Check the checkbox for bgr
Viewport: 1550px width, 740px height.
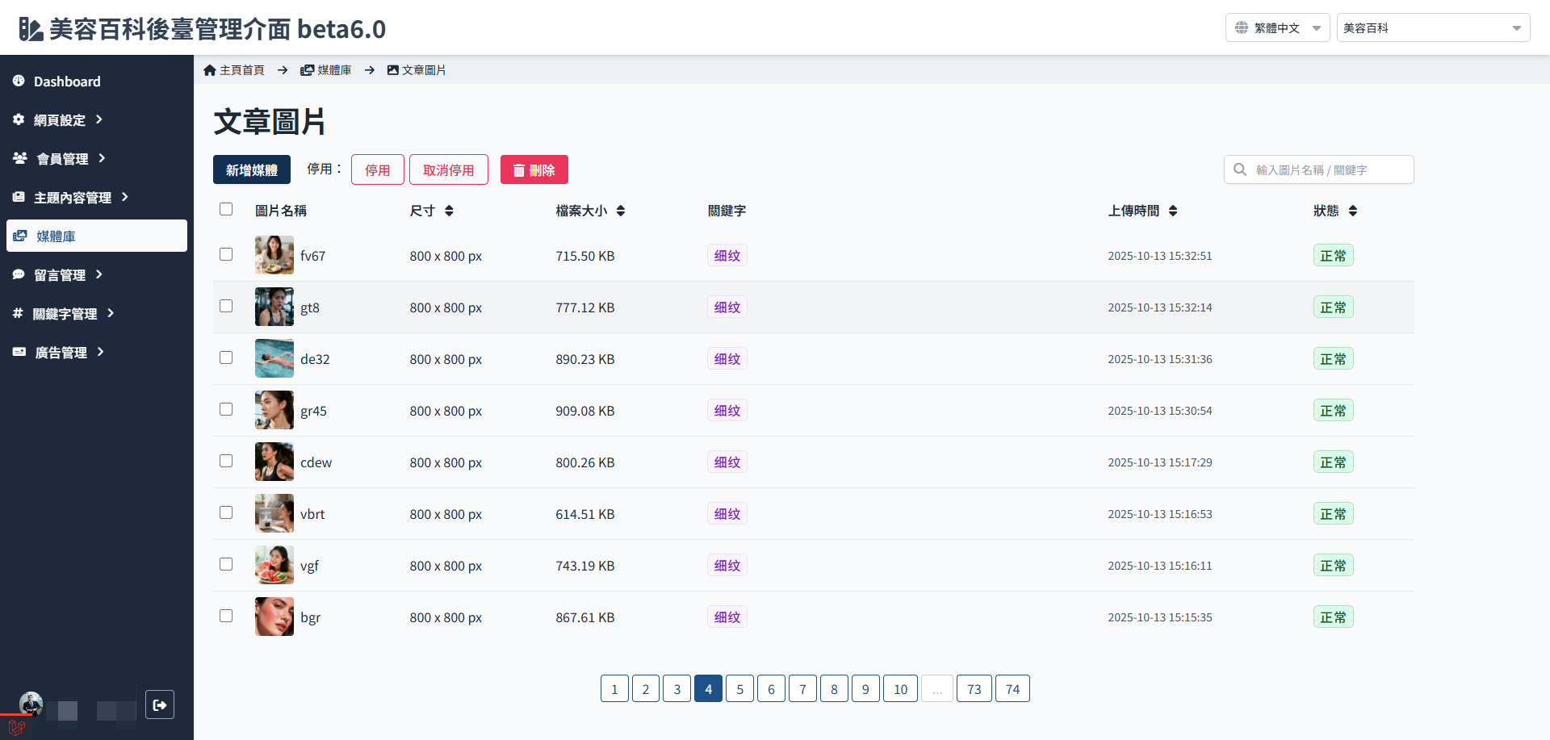(x=226, y=616)
